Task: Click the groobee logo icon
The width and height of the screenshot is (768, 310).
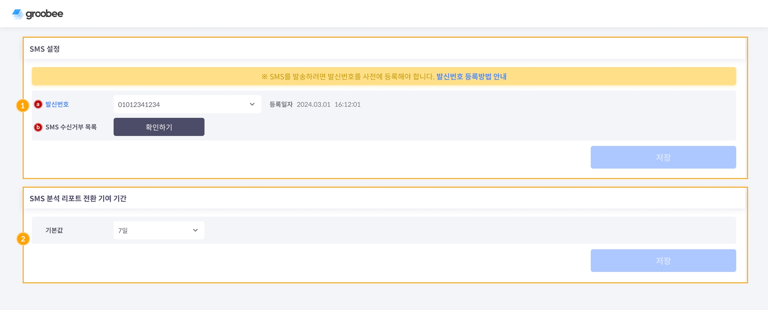Action: pos(18,14)
